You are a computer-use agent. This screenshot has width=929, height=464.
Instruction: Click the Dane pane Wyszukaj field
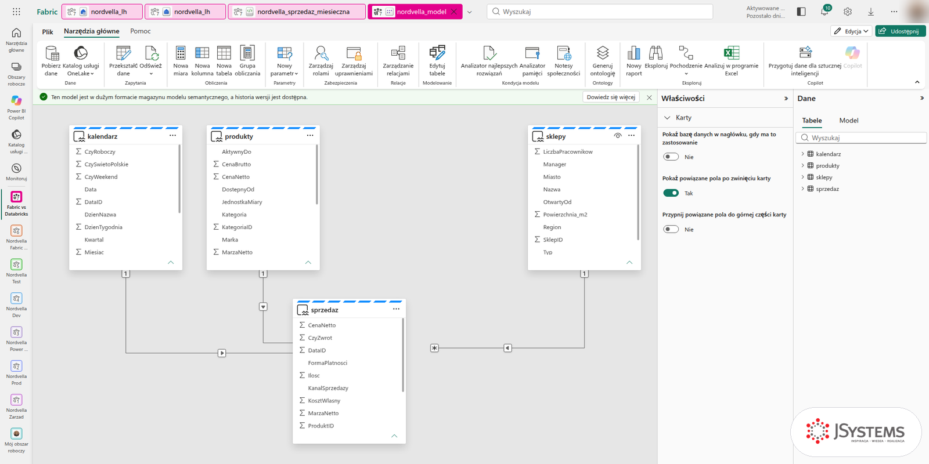[862, 138]
